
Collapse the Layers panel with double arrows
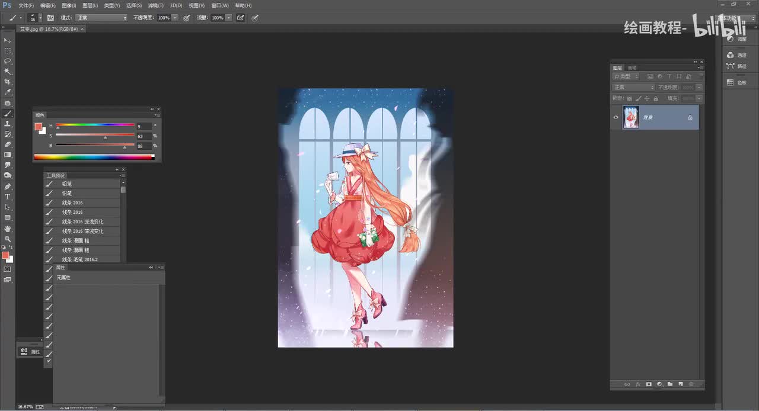coord(696,62)
